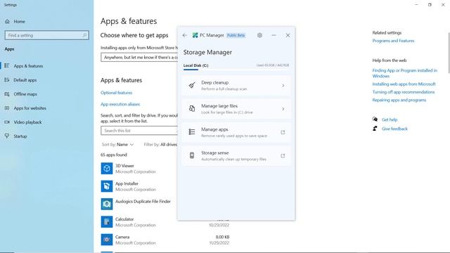This screenshot has height=253, width=450.
Task: Click the Storage Manager heading
Action: coord(207,52)
